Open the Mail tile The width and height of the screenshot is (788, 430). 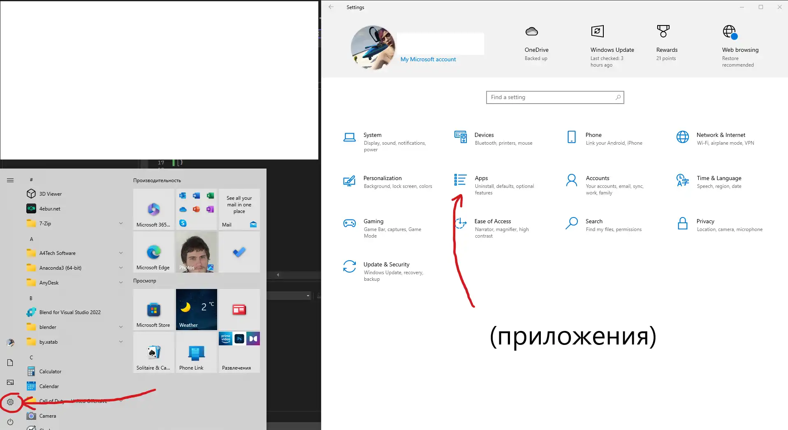click(239, 209)
